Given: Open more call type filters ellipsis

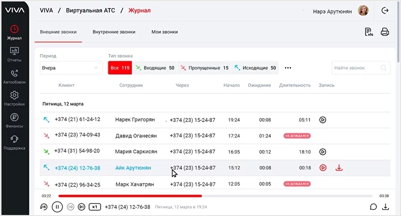Looking at the screenshot, I should point(288,68).
